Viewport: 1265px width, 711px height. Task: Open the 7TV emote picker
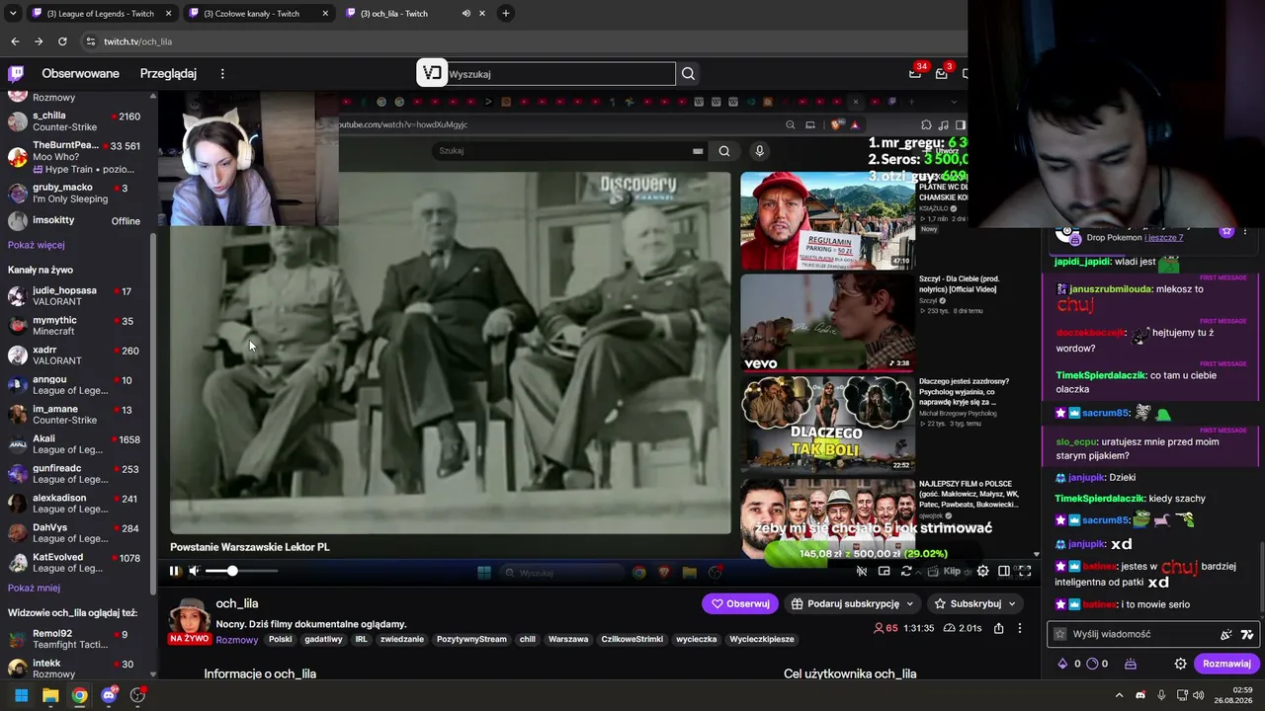click(x=1247, y=634)
